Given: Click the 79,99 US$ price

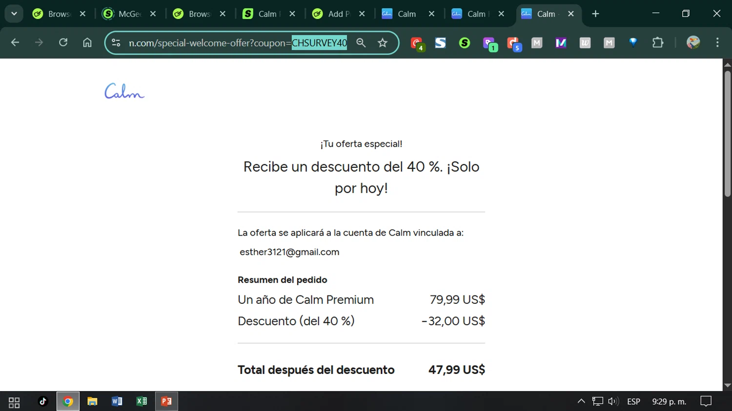Looking at the screenshot, I should (457, 300).
